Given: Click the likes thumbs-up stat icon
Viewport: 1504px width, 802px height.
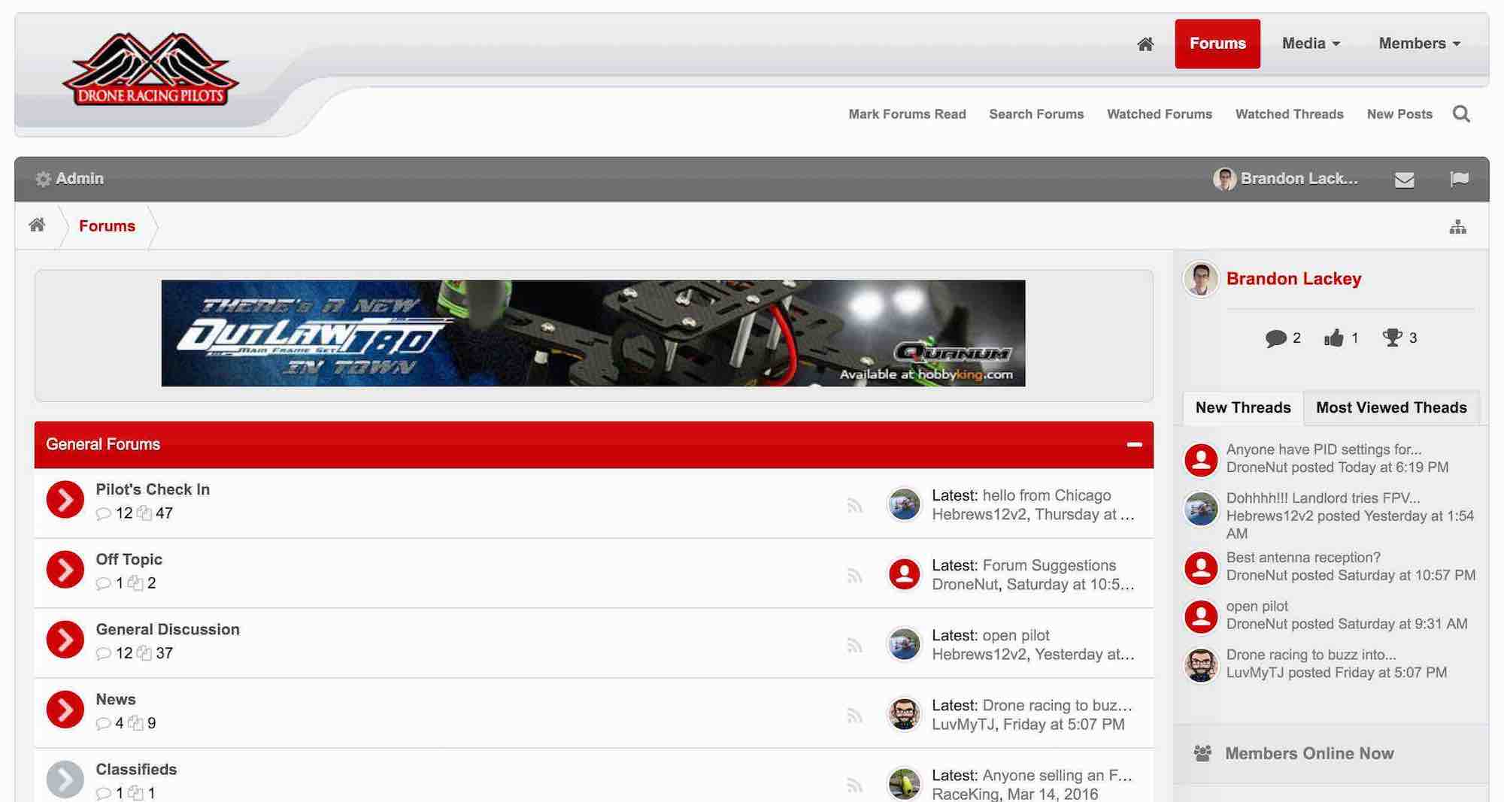Looking at the screenshot, I should pos(1333,338).
